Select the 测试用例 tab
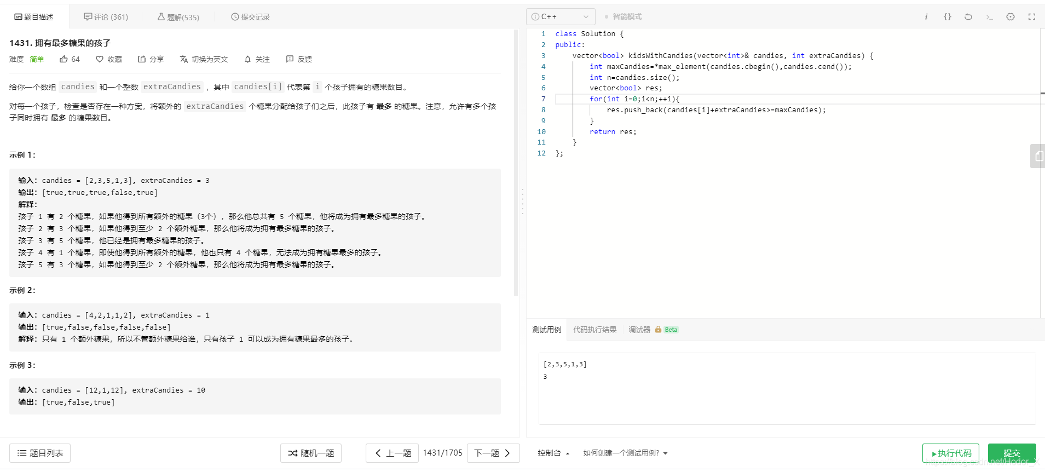The height and width of the screenshot is (472, 1045). [547, 330]
